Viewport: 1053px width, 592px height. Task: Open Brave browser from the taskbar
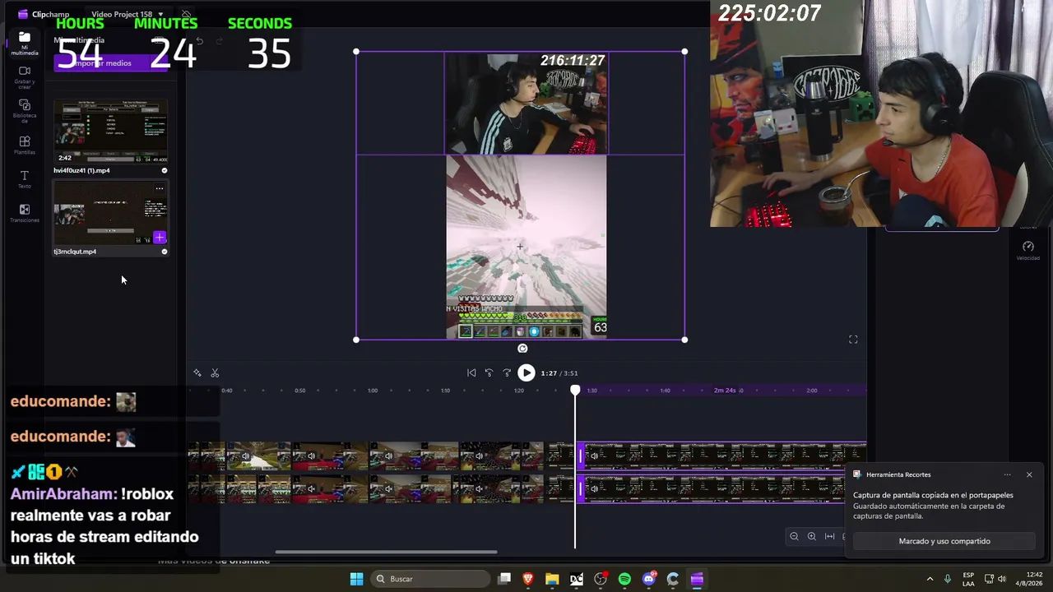[528, 579]
